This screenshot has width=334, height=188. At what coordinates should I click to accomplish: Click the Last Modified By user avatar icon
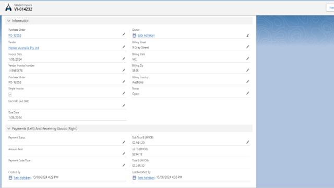pos(134,178)
